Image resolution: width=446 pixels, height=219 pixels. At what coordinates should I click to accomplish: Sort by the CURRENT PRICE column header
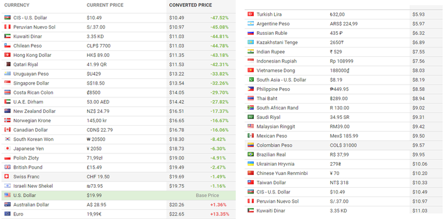point(105,5)
